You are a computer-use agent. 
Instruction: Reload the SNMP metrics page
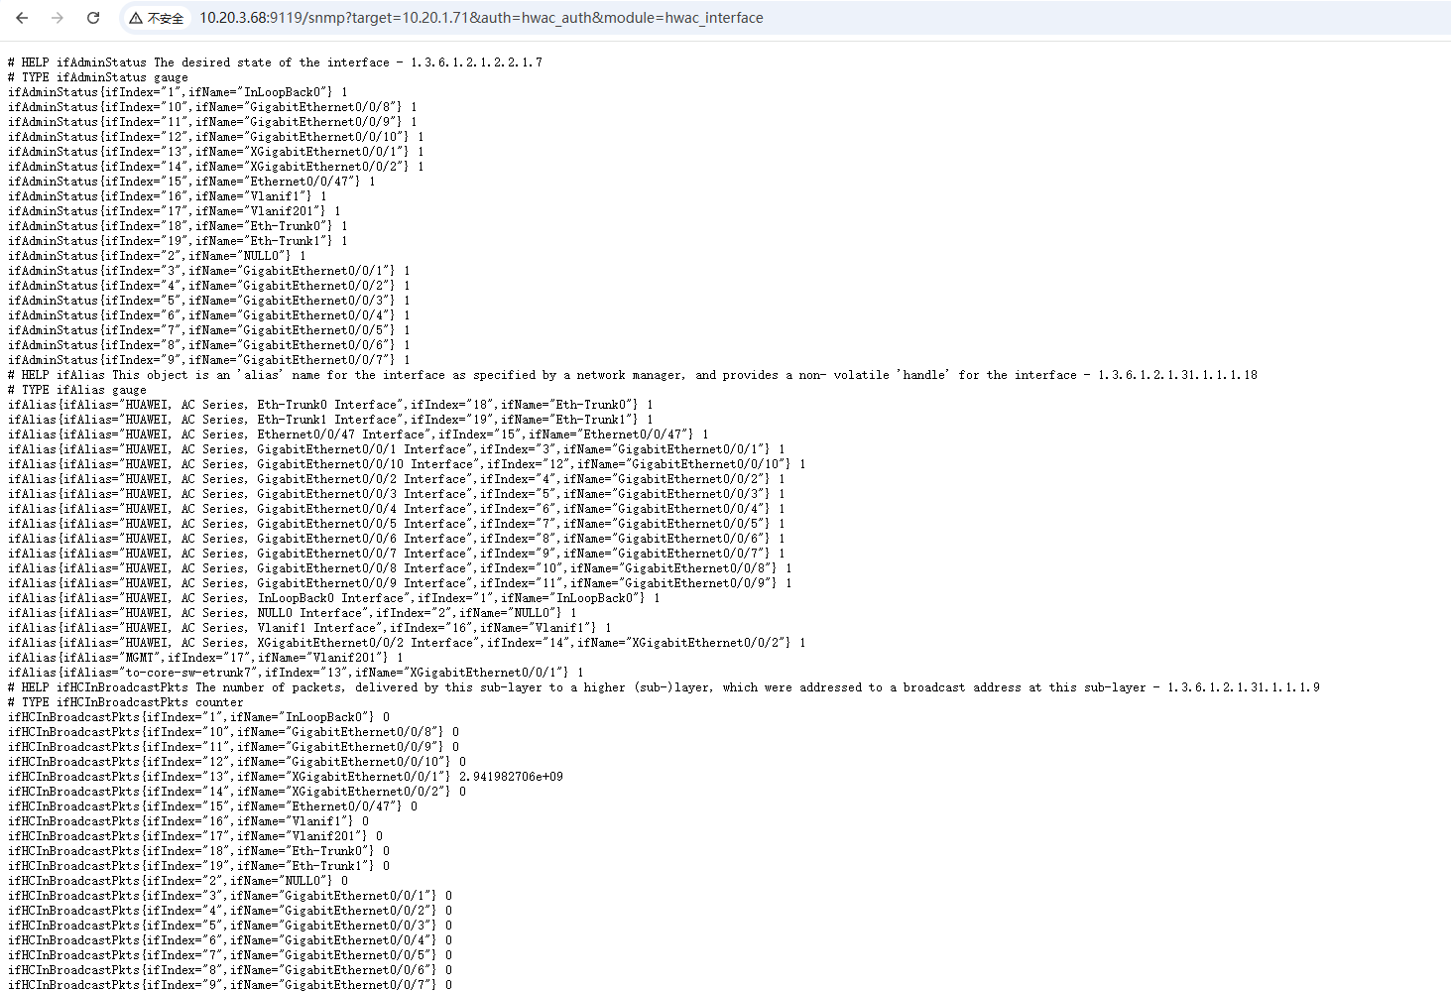pyautogui.click(x=93, y=18)
